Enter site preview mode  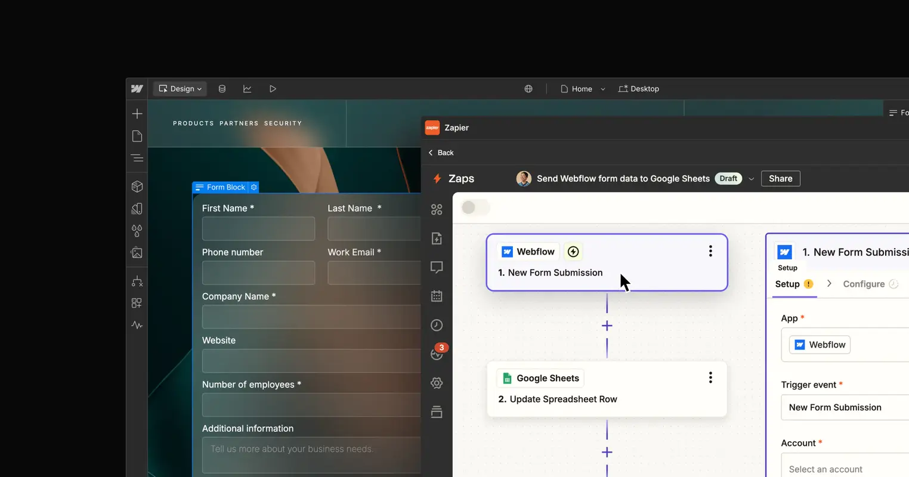click(x=273, y=88)
